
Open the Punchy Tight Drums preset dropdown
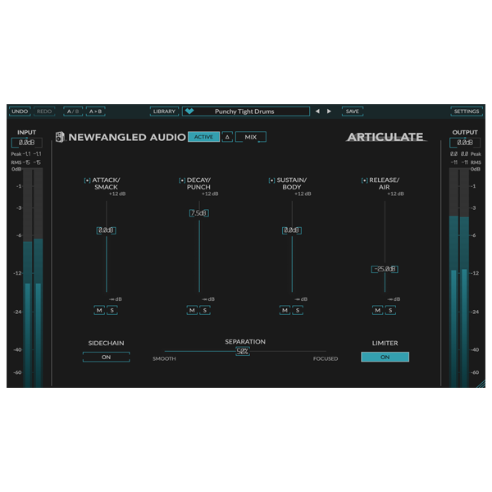point(246,112)
